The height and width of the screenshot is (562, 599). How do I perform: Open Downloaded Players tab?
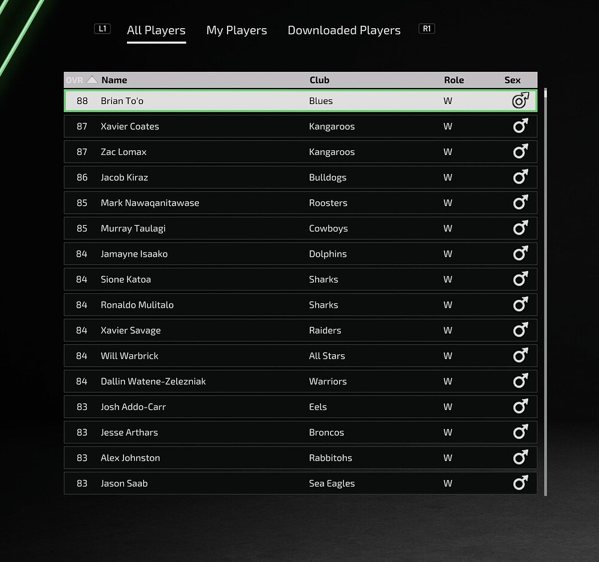[344, 30]
